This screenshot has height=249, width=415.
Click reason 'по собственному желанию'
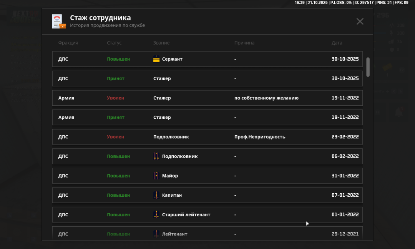pos(266,98)
